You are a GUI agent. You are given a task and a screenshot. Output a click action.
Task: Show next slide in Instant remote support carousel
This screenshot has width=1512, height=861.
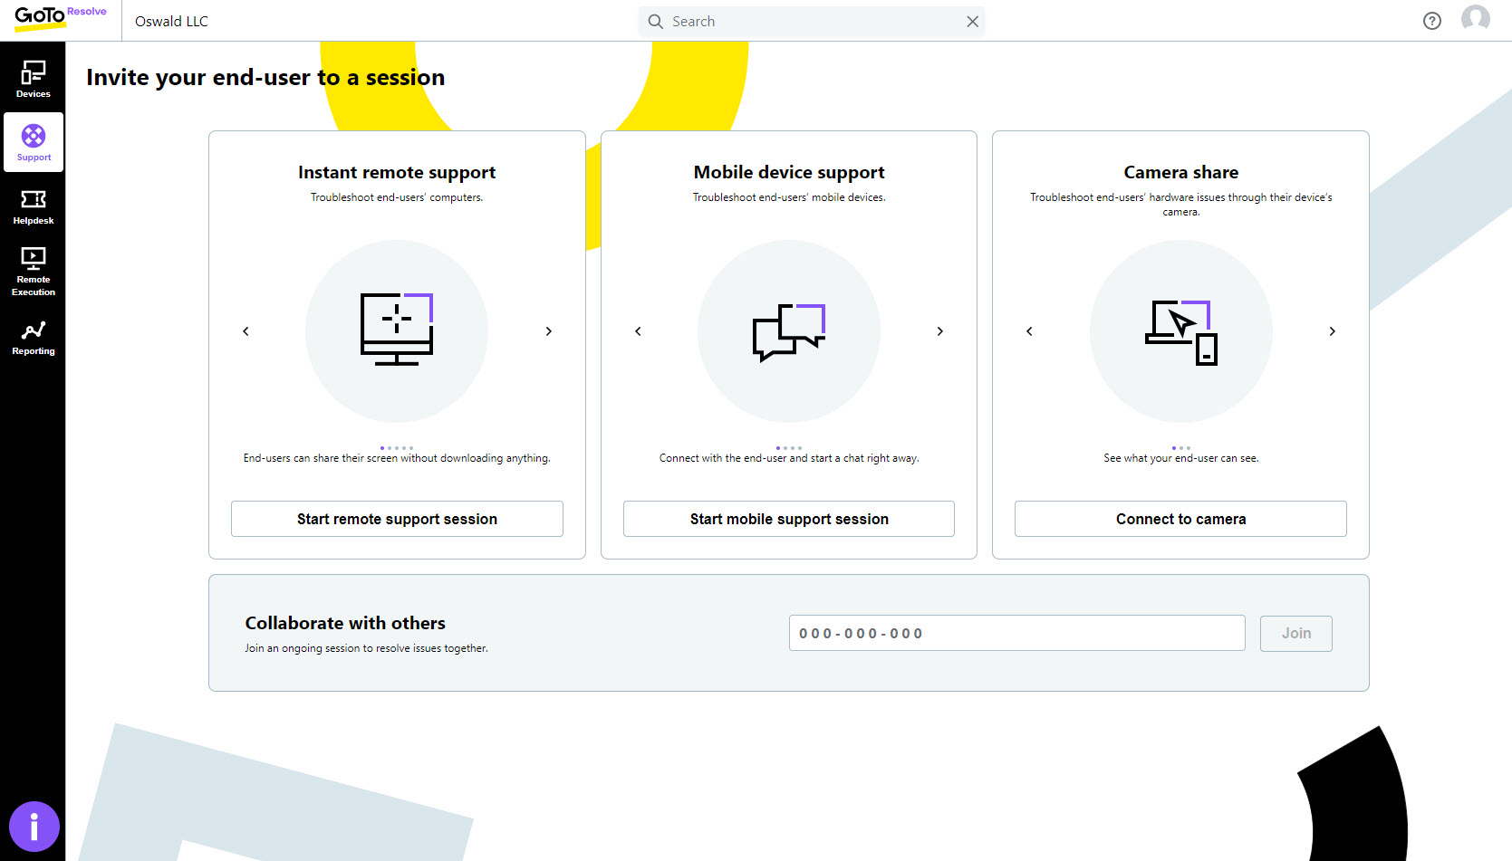click(549, 331)
